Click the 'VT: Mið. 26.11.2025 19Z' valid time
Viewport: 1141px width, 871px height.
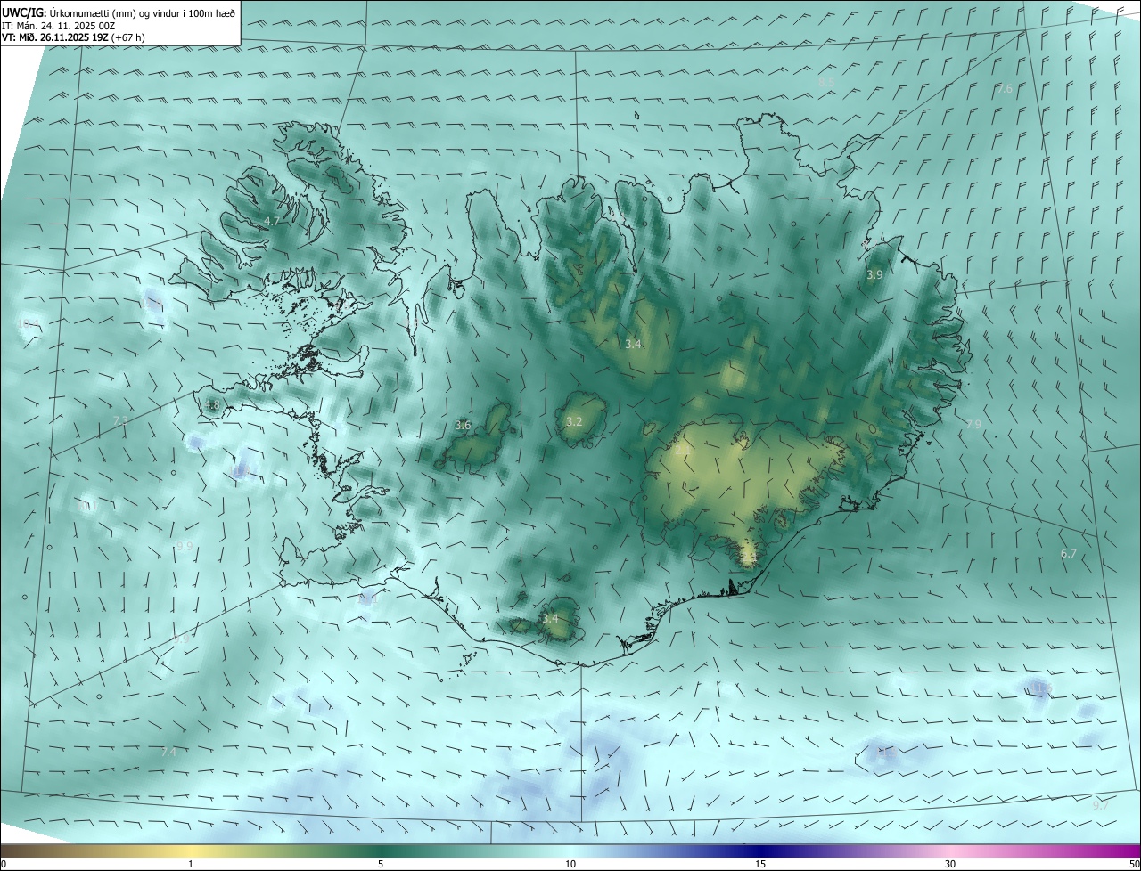54,37
